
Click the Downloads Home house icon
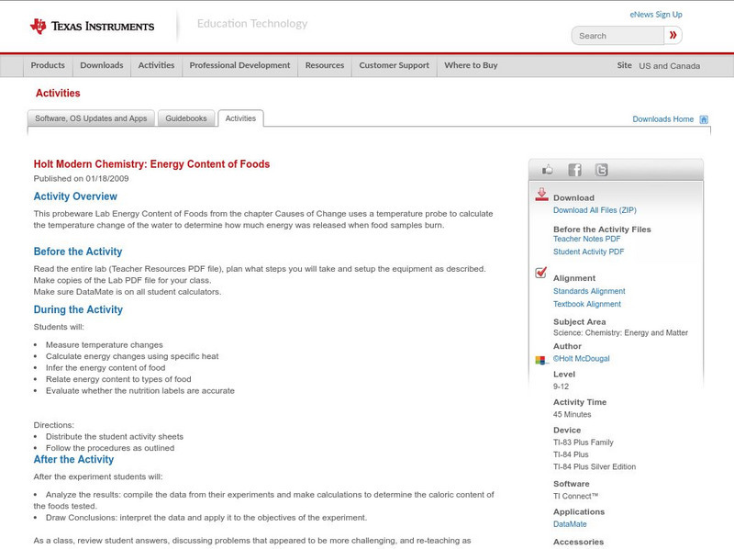704,119
